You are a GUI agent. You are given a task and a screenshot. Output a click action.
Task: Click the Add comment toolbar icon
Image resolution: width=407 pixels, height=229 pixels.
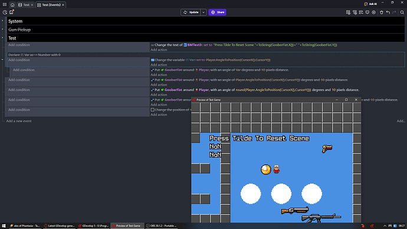[367, 12]
